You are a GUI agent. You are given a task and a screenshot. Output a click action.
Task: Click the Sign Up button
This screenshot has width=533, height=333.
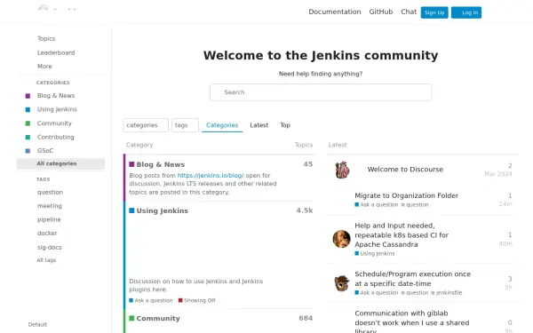(x=434, y=12)
